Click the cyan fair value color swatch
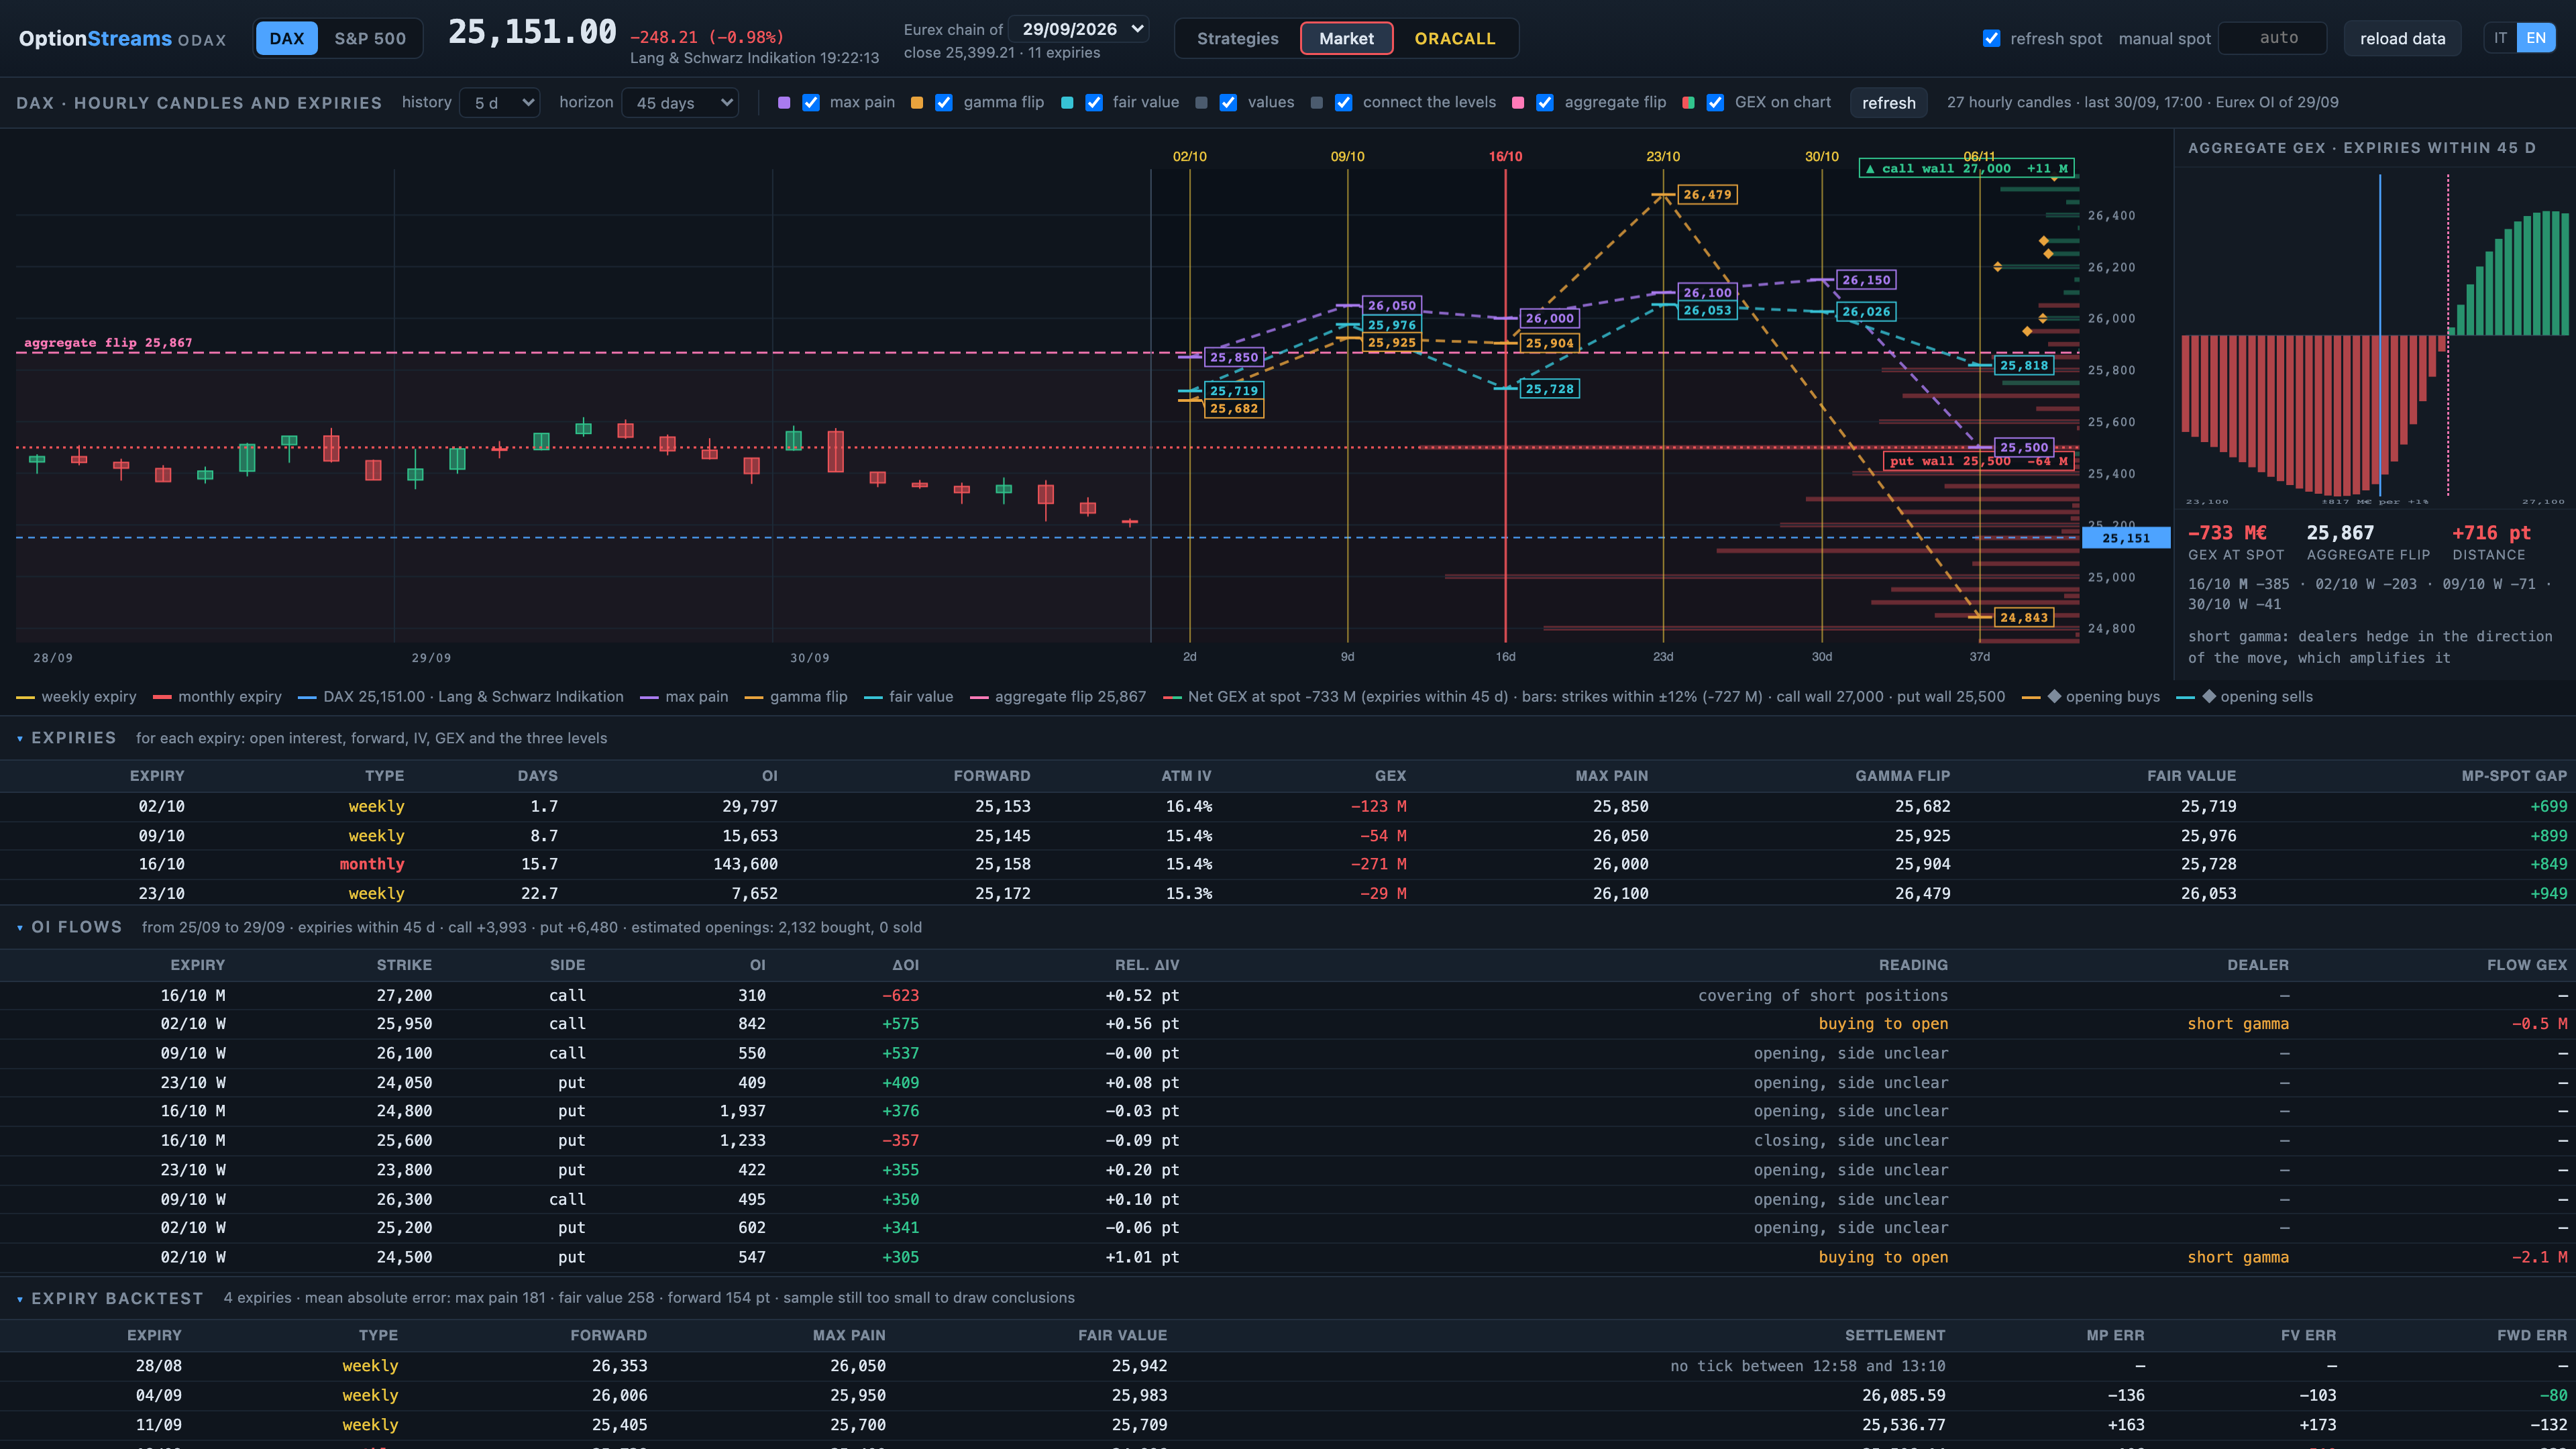Viewport: 2576px width, 1449px height. (x=1067, y=102)
